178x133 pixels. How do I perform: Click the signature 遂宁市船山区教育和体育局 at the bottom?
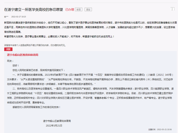click(x=57, y=121)
